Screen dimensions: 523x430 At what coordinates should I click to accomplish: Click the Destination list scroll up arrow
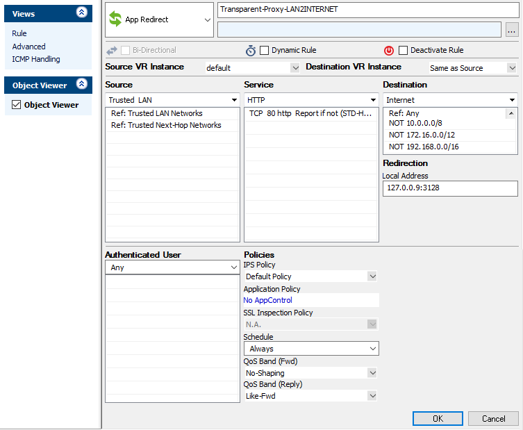click(511, 113)
